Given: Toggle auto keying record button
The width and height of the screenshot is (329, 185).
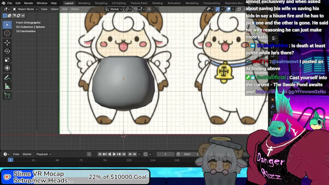Looking at the screenshot, I should [x=89, y=154].
